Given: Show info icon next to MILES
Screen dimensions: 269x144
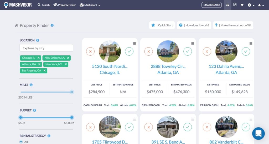Looking at the screenshot, I should pyautogui.click(x=31, y=85).
